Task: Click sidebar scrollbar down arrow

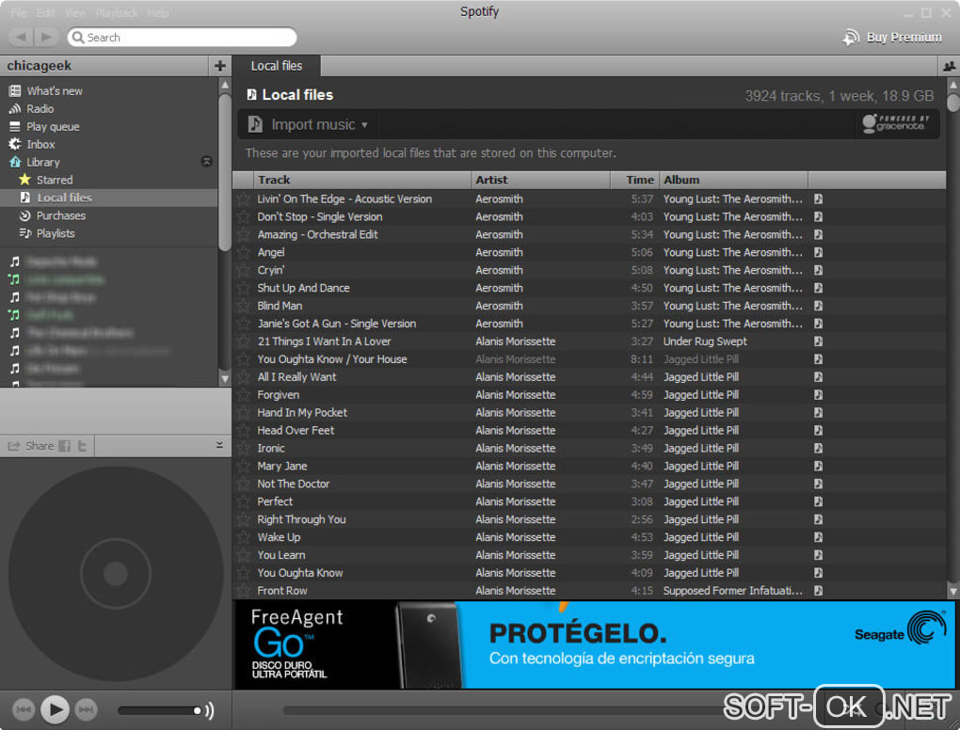Action: coord(225,379)
